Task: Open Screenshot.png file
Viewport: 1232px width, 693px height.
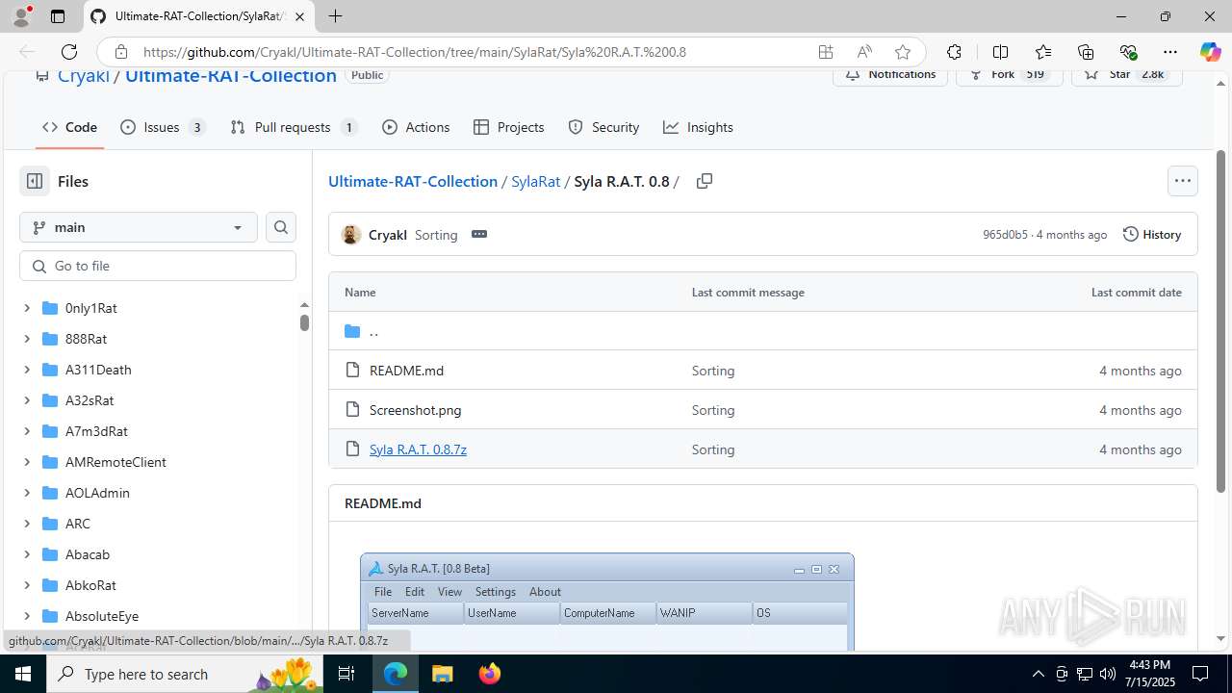Action: click(415, 410)
